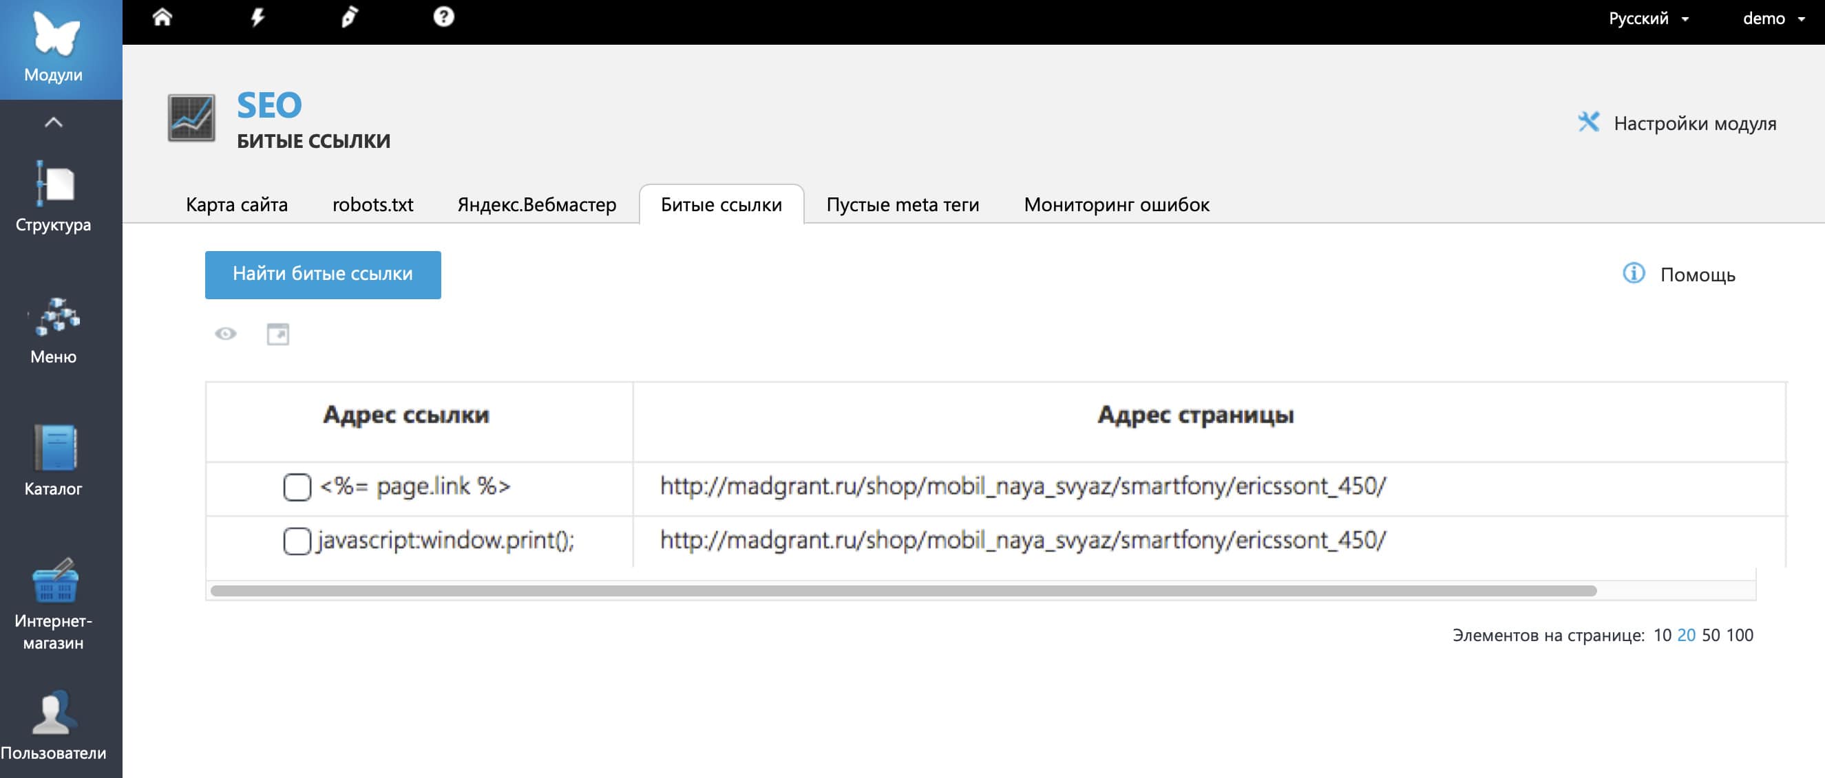This screenshot has width=1825, height=778.
Task: Click the lightning bolt icon in top bar
Action: 258,18
